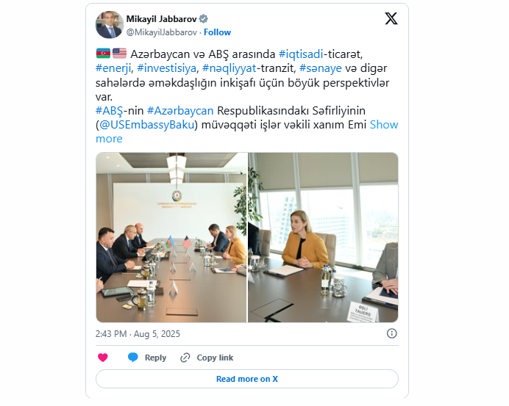509x406 pixels.
Task: Open the @USEmbassyBaku mention
Action: pos(146,125)
